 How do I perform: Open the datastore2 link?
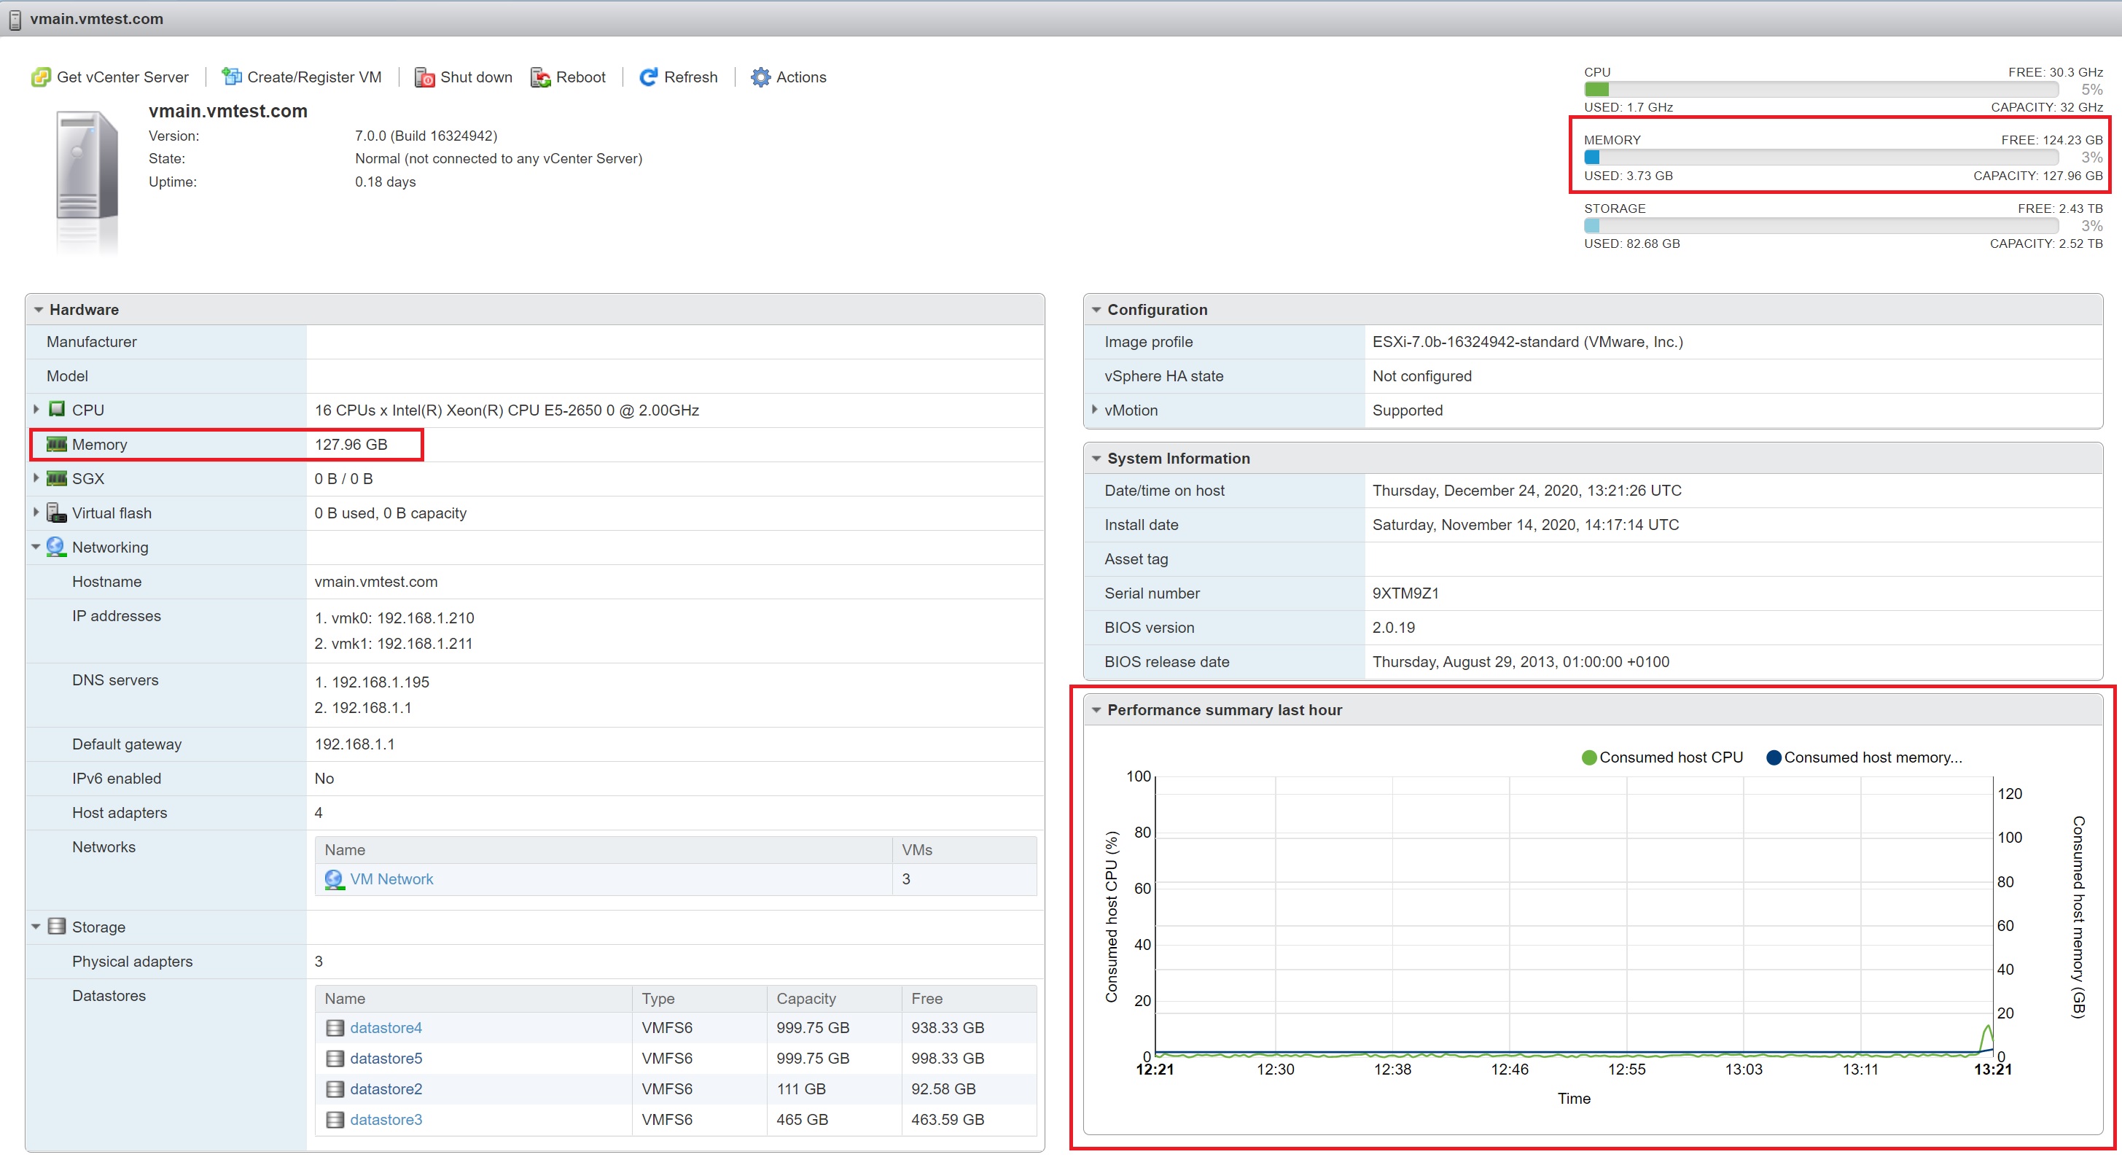(386, 1088)
